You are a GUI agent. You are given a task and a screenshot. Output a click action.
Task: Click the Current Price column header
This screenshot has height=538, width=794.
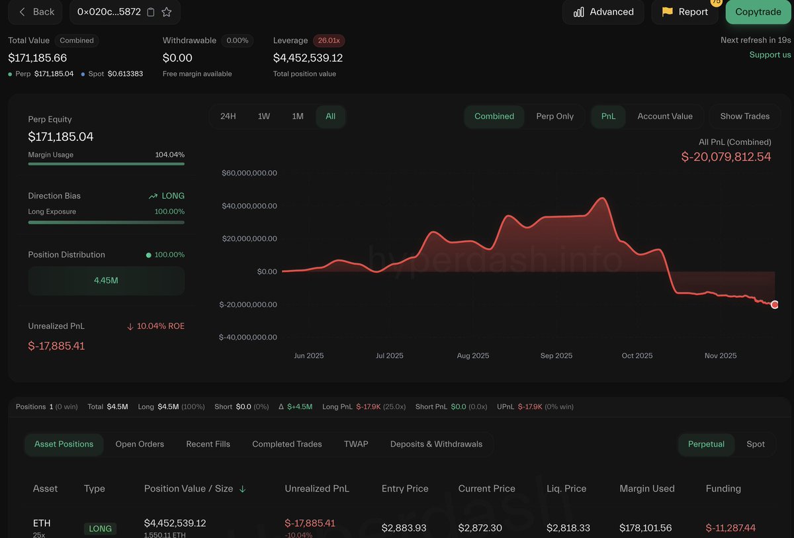click(487, 488)
